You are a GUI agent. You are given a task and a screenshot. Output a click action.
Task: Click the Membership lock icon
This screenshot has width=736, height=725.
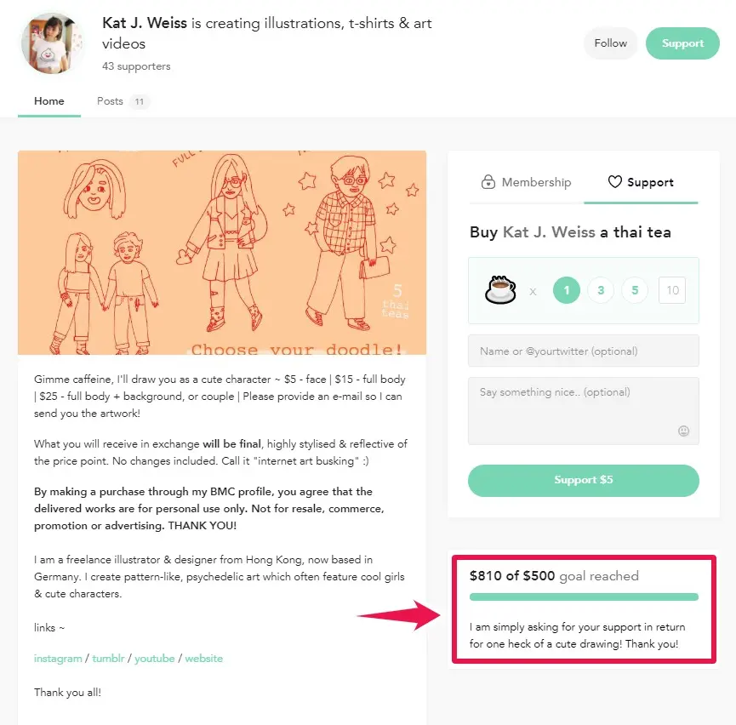point(488,182)
